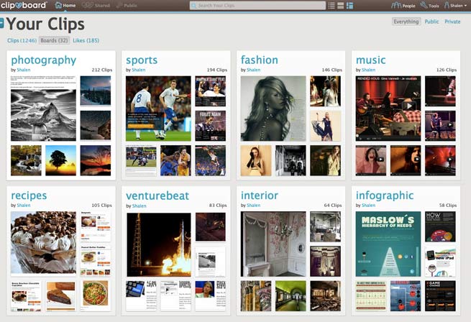Open the sports board title
Viewport: 471px width, 322px height.
(x=142, y=60)
